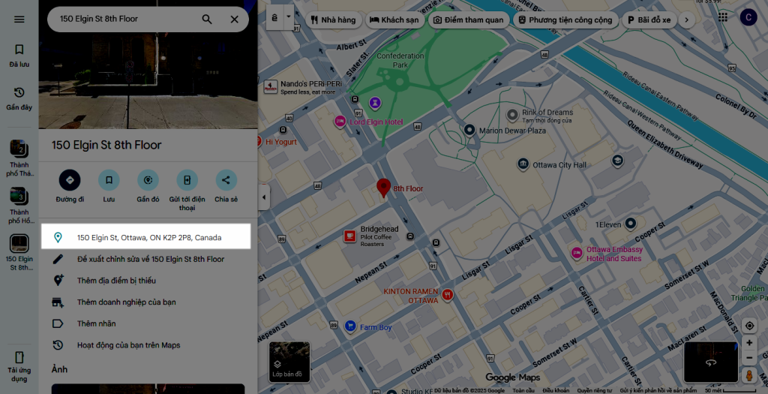
Task: Expand the travel mode dropdown arrow
Action: click(x=289, y=18)
